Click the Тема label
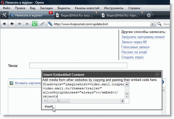The height and width of the screenshot is (119, 174). click(13, 66)
